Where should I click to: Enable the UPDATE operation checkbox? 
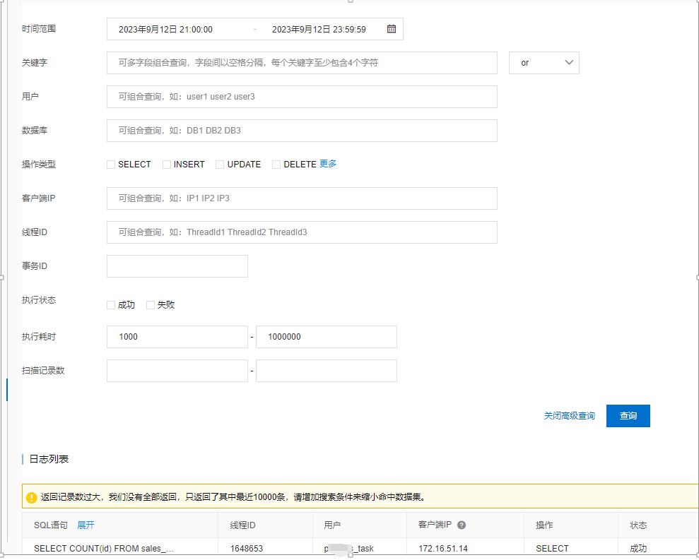(x=220, y=165)
